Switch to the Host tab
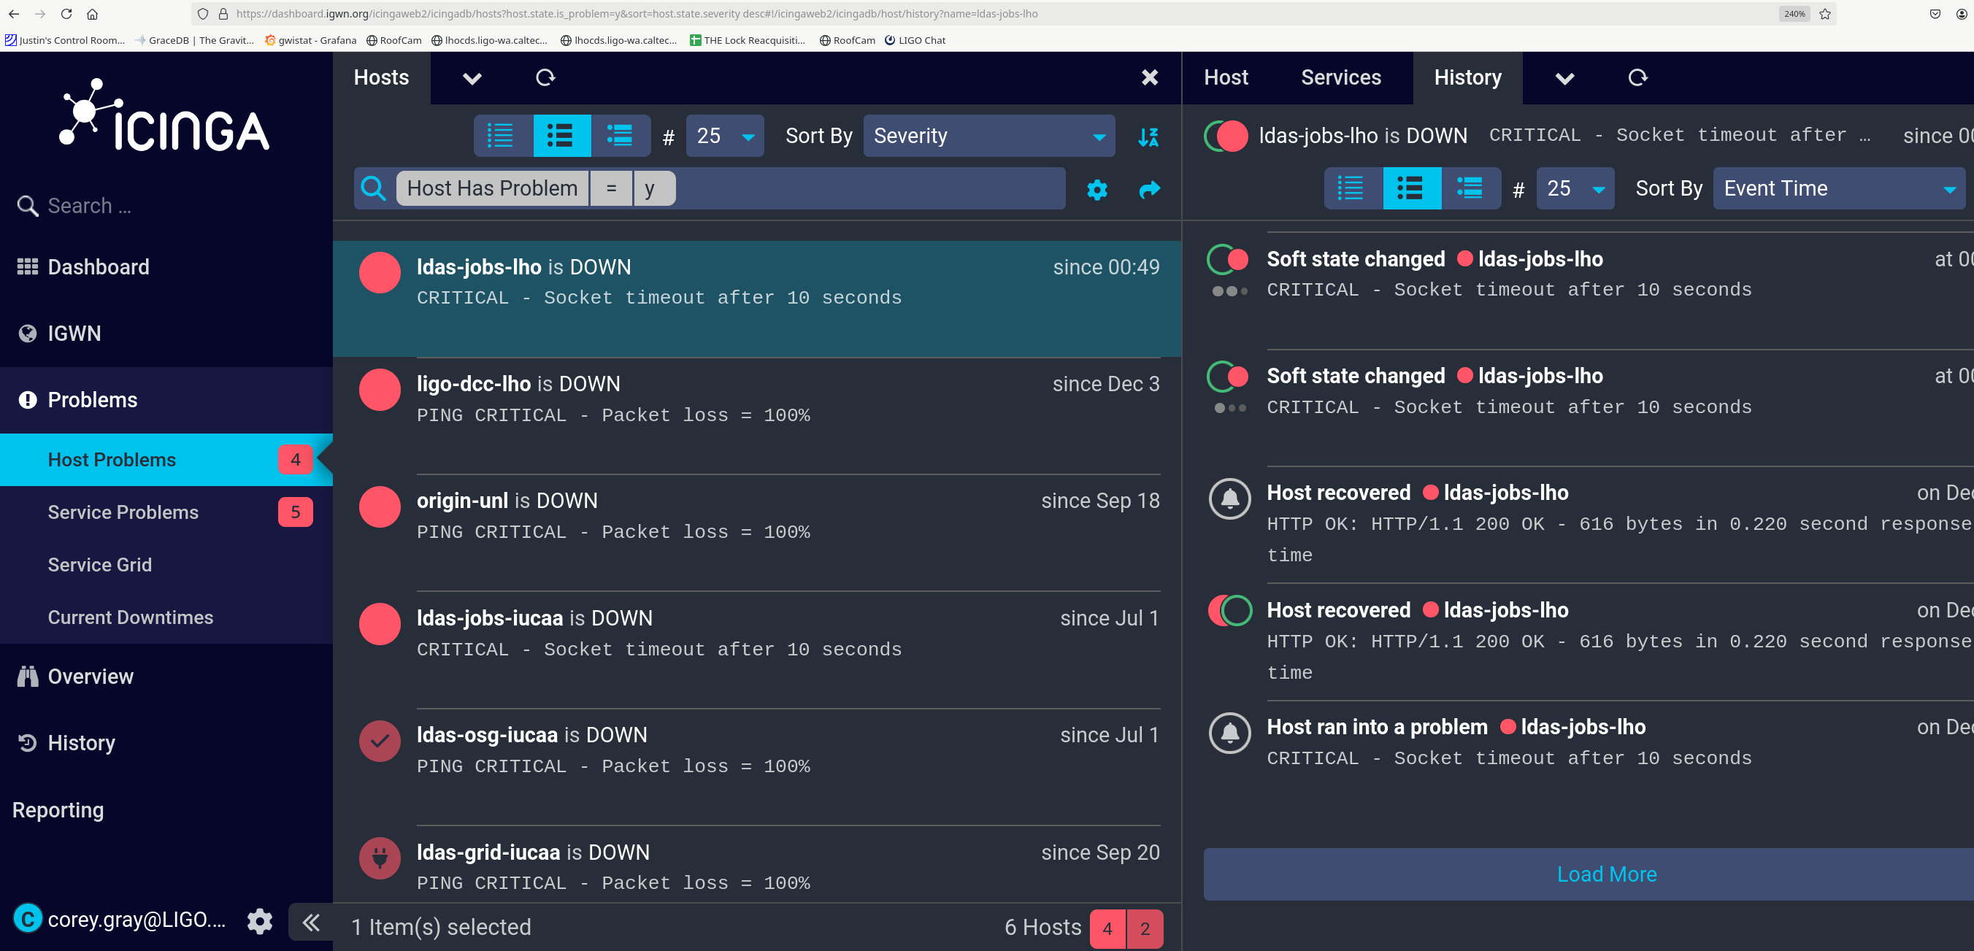The width and height of the screenshot is (1974, 951). tap(1226, 77)
